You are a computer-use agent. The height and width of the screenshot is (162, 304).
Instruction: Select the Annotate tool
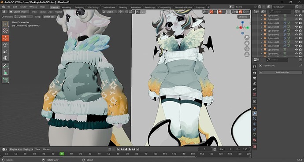coord(5,66)
